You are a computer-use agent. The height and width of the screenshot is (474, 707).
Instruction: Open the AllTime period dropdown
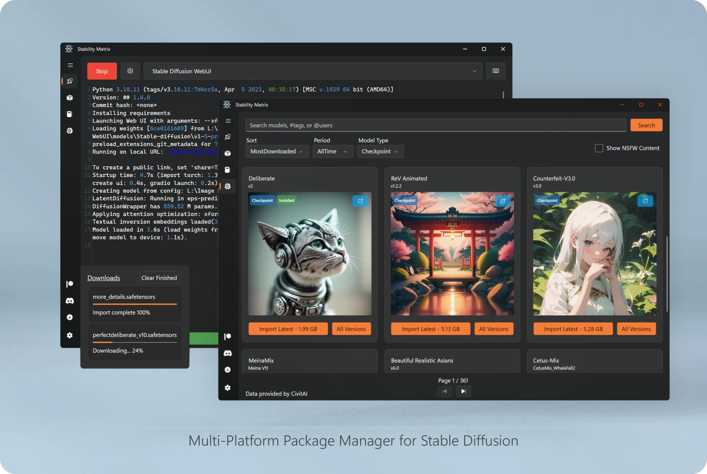333,151
